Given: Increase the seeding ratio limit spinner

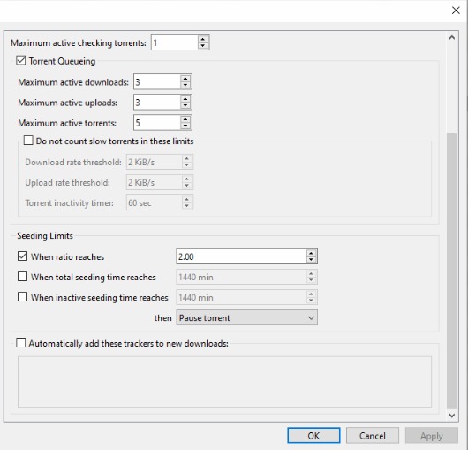Looking at the screenshot, I should 311,253.
